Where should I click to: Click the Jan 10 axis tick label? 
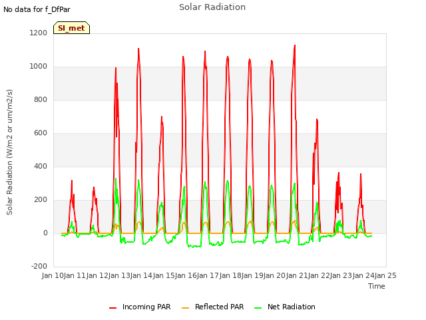point(53,275)
